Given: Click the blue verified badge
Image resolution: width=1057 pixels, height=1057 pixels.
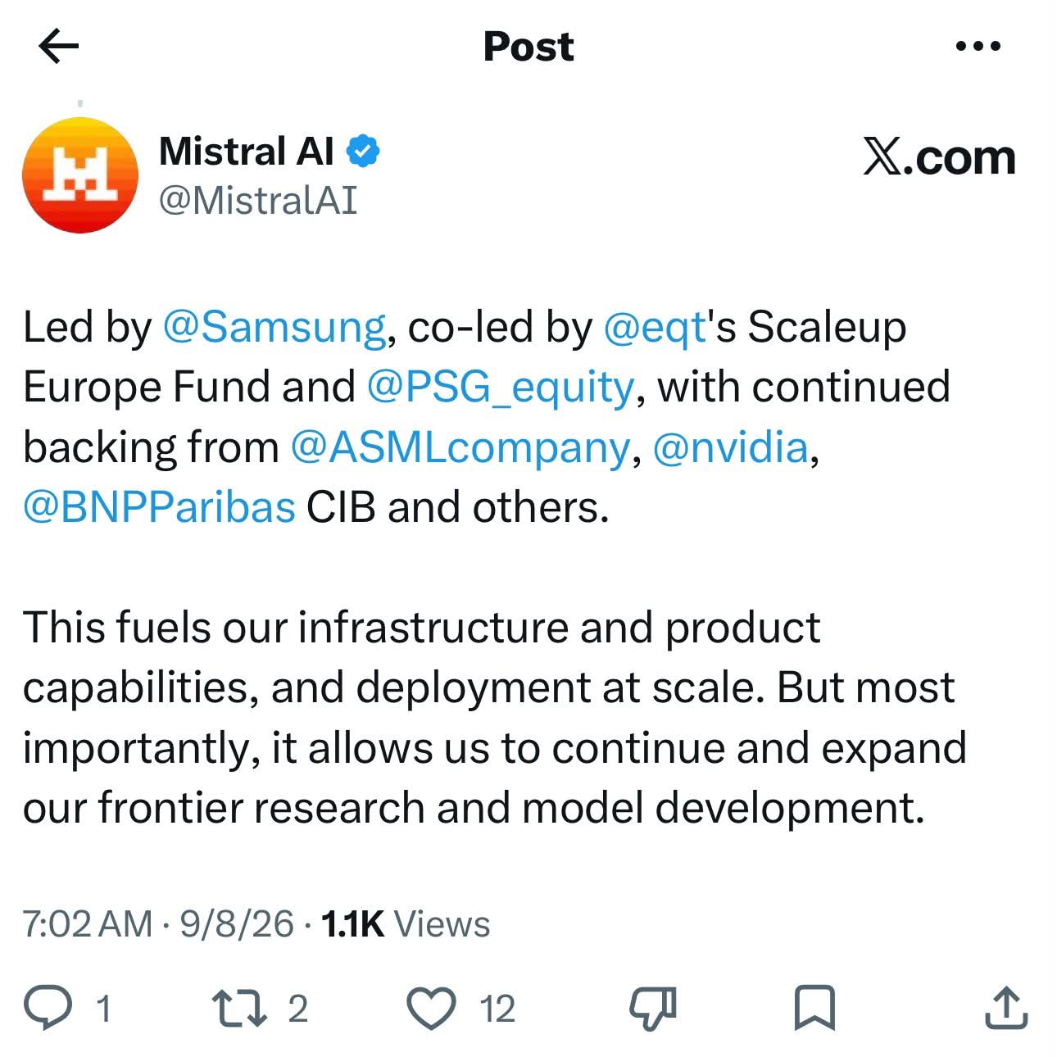Looking at the screenshot, I should [364, 151].
